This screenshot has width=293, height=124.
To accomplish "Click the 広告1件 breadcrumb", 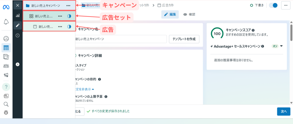I will tap(166, 5).
